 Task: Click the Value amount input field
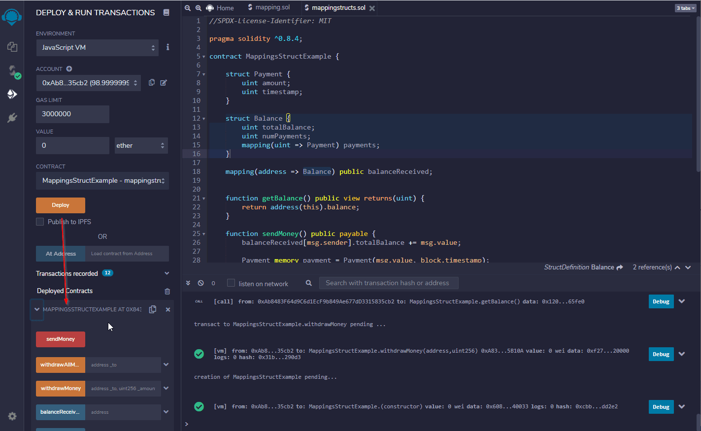pyautogui.click(x=72, y=145)
